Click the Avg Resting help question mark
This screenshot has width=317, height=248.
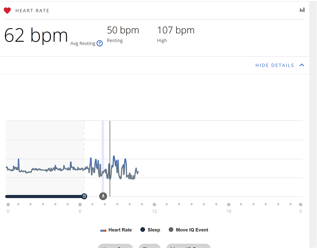(x=99, y=43)
